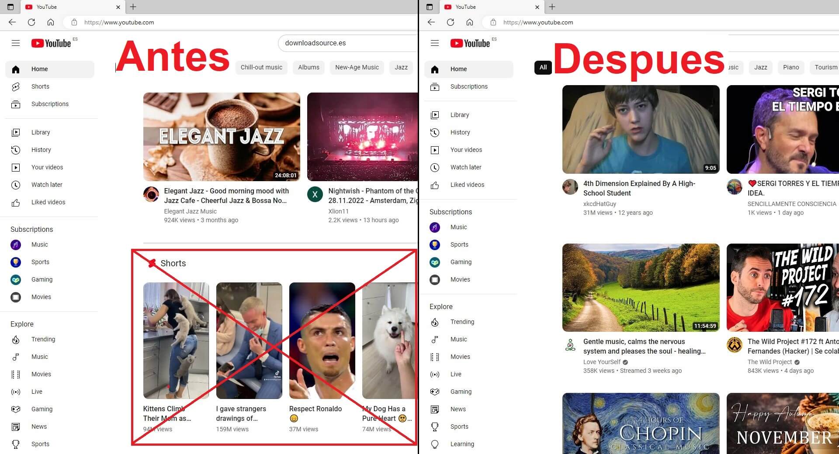839x454 pixels.
Task: Open Elegant Jazz video thumbnail
Action: [x=222, y=137]
